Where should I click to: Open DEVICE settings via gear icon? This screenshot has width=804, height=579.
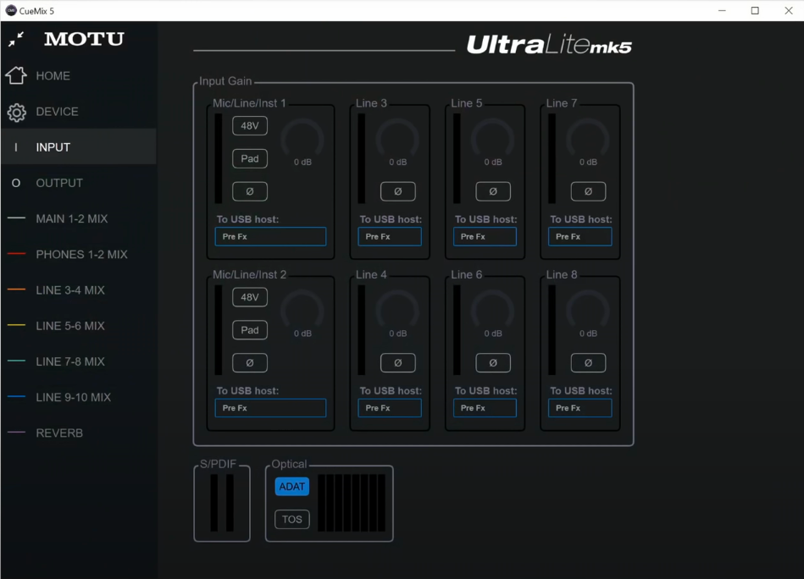[16, 113]
